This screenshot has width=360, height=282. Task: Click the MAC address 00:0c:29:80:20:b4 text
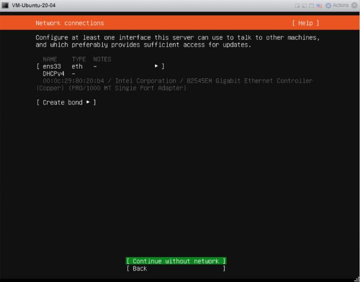(x=73, y=81)
